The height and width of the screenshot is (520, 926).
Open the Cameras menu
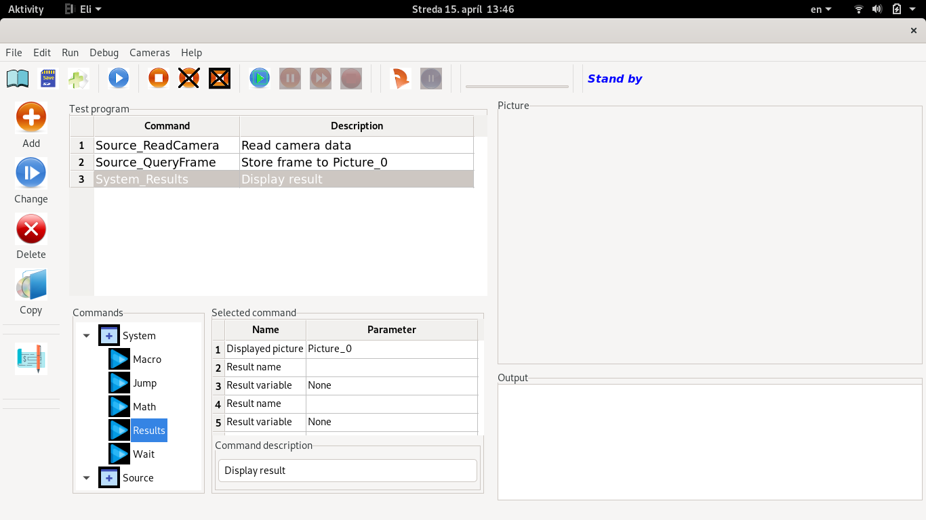tap(149, 53)
